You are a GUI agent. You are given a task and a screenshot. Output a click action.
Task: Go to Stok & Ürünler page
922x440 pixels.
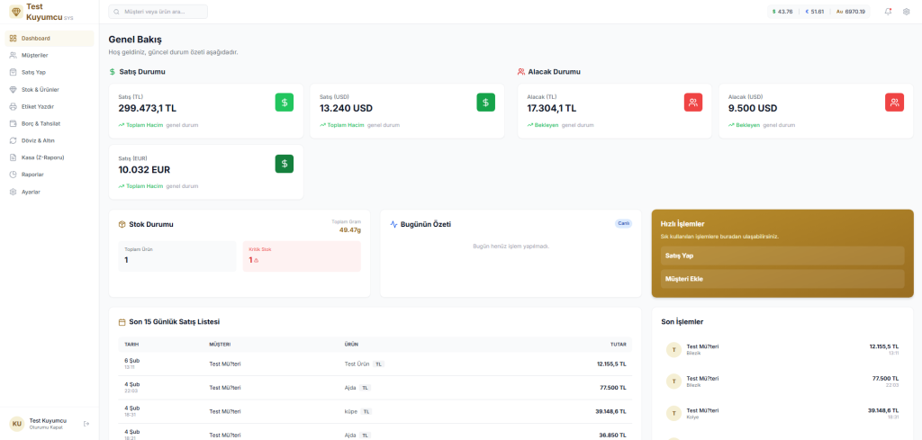(x=40, y=89)
